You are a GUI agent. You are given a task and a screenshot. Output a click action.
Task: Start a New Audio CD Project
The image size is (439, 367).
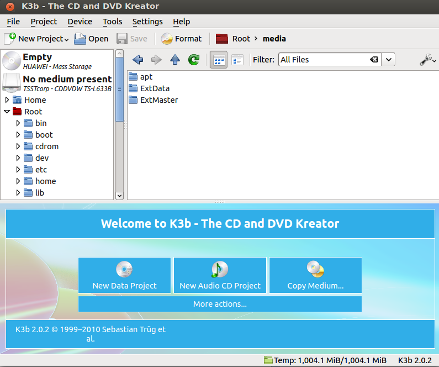click(220, 275)
